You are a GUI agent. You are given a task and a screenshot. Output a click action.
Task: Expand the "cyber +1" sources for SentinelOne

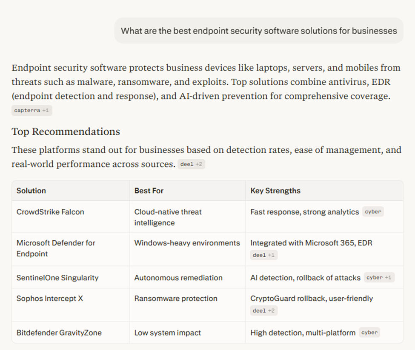(379, 277)
